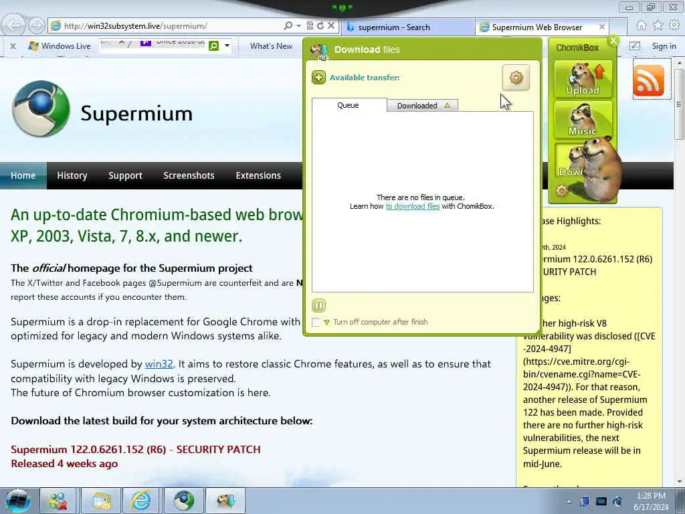The image size is (685, 514).
Task: Open ChomikBox Download panel button
Action: click(570, 161)
